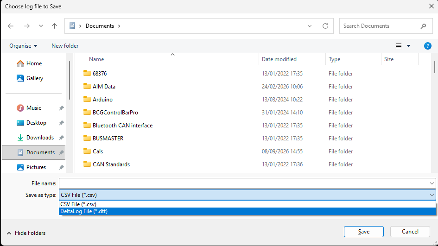The height and width of the screenshot is (246, 438).
Task: Open the chevron after Documents breadcrumb
Action: click(119, 26)
